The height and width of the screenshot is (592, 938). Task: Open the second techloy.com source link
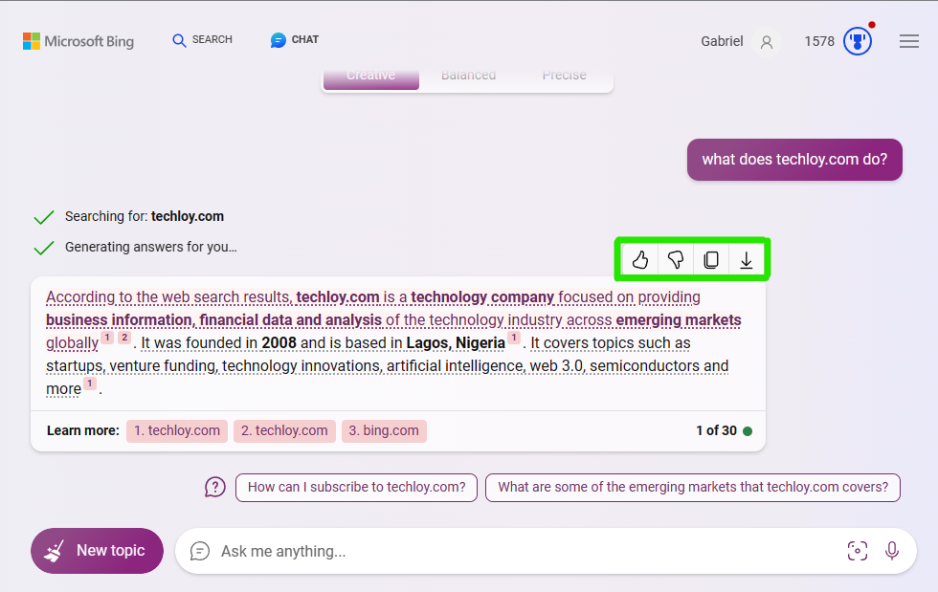(285, 430)
